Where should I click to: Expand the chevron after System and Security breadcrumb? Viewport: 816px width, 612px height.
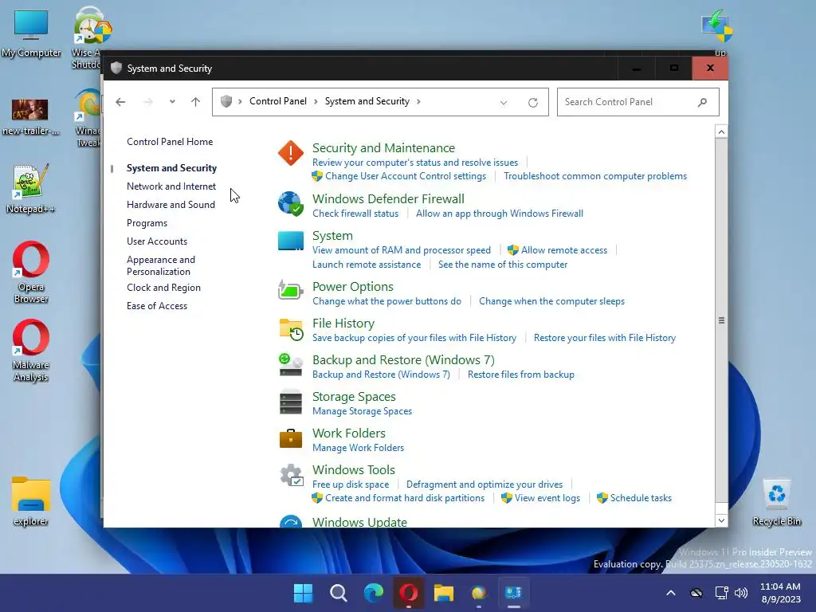418,101
